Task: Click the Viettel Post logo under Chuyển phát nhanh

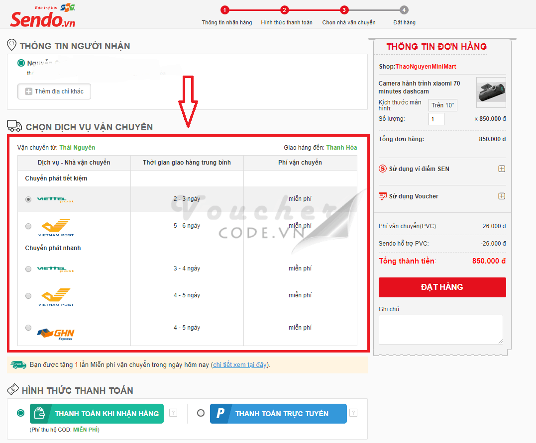Action: point(55,269)
